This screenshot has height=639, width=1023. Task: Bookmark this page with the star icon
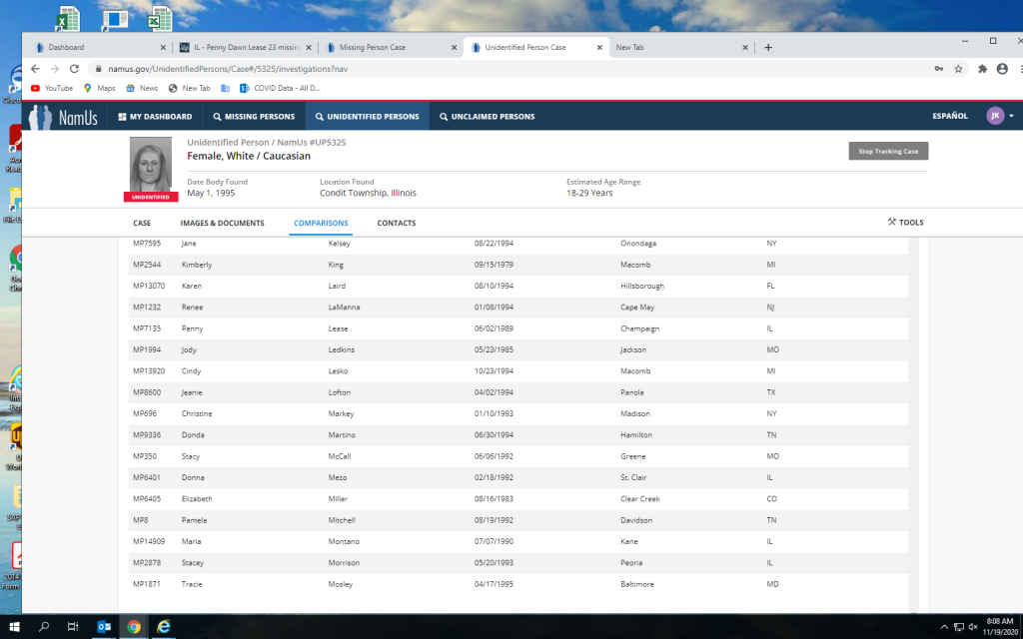(x=958, y=69)
